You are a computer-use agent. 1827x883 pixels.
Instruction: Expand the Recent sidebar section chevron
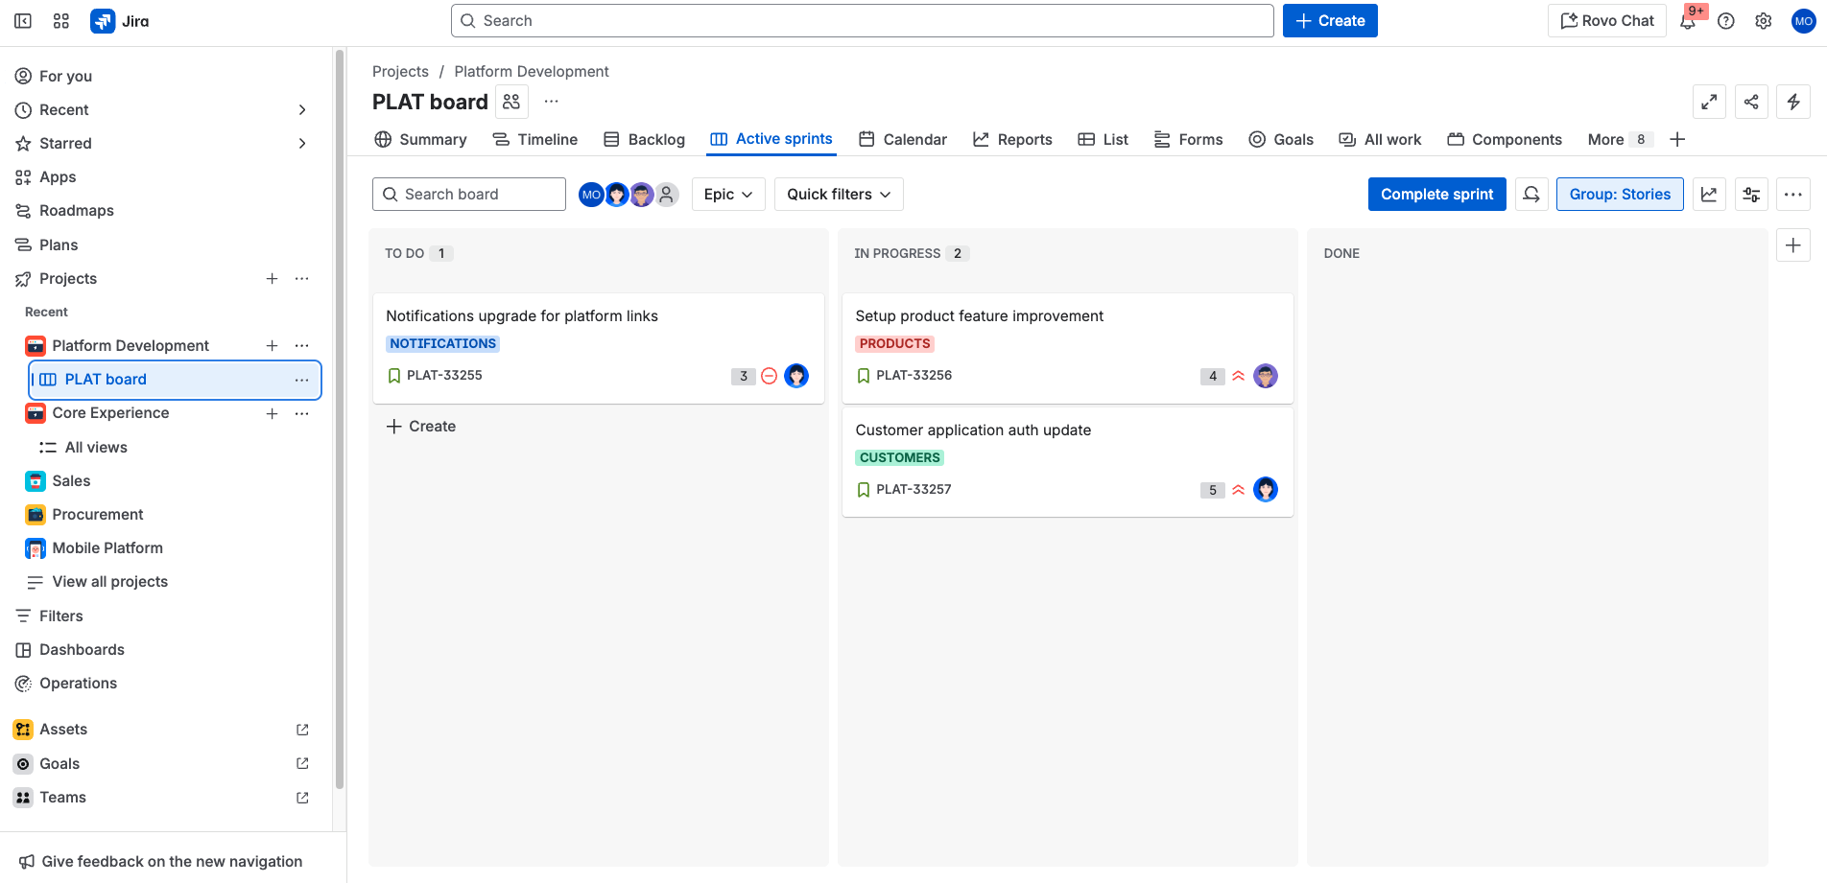click(x=302, y=109)
